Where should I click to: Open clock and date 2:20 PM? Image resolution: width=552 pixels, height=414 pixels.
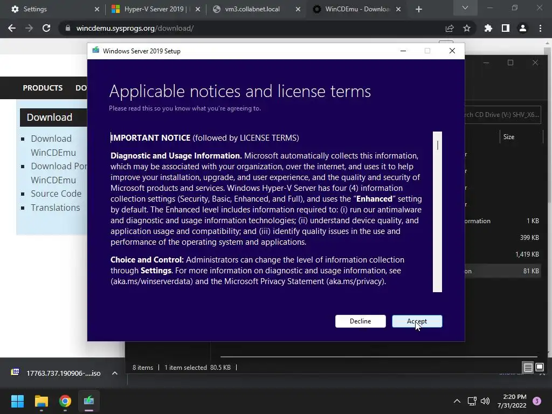[512, 401]
